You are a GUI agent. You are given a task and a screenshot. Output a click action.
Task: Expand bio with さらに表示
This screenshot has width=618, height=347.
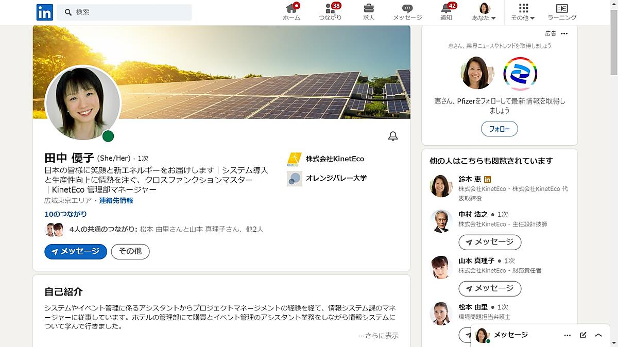[379, 336]
